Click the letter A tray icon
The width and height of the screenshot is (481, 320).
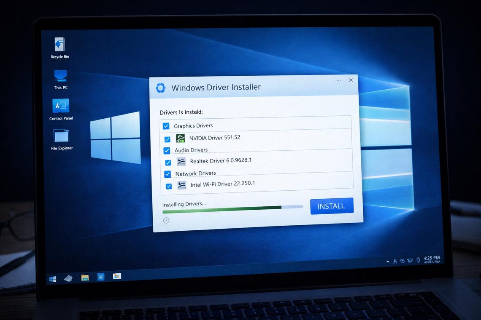click(x=395, y=261)
